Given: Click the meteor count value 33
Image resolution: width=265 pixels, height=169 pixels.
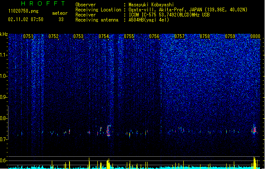Looking at the screenshot, I should (x=61, y=19).
